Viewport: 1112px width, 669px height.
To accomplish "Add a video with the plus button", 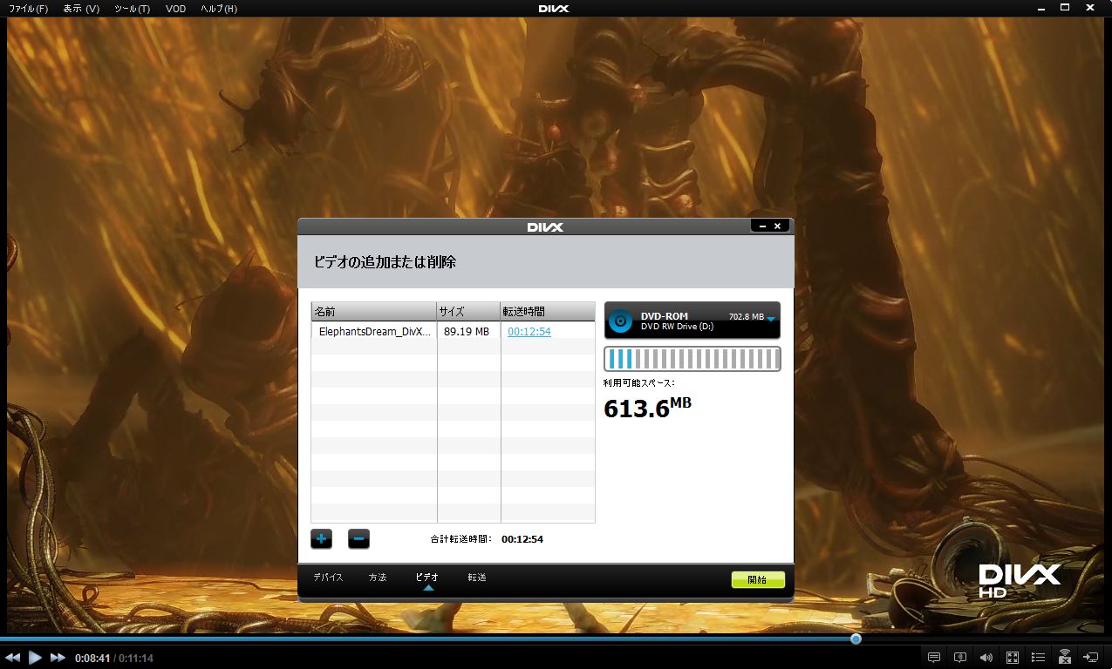I will 321,539.
